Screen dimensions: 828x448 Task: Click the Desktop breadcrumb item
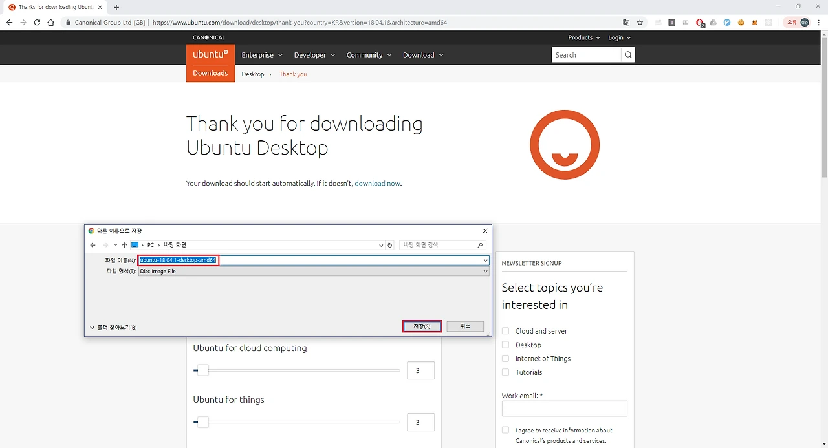(253, 74)
